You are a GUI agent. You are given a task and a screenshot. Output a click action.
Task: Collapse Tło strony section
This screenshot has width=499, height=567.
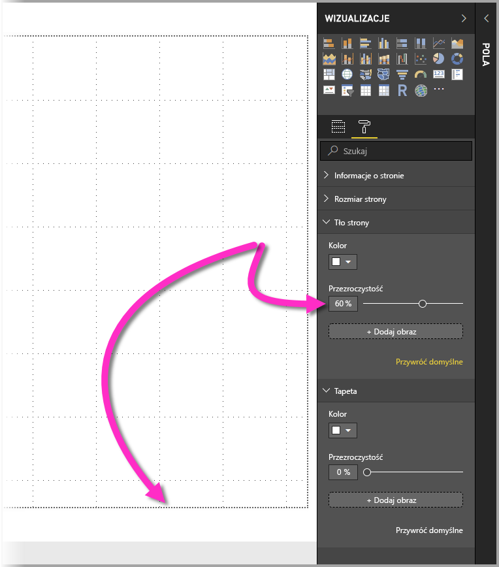click(x=396, y=222)
